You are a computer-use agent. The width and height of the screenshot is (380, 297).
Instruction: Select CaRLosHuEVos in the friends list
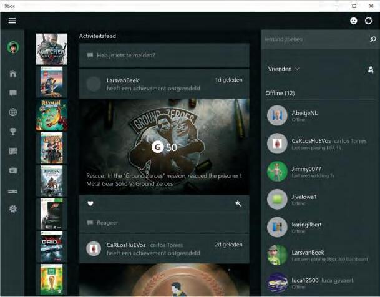click(x=320, y=144)
